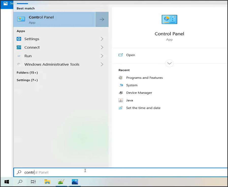Click Open for Control Panel
This screenshot has height=187, width=228.
[131, 55]
